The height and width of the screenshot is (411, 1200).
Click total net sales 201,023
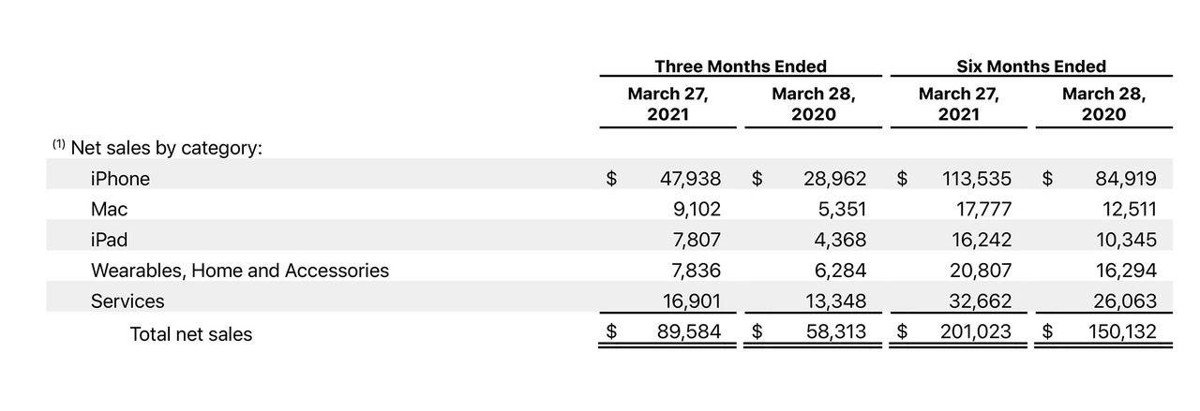point(976,331)
